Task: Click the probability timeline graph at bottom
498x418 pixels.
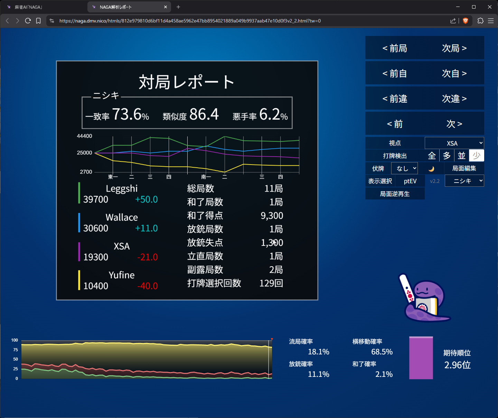Action: 147,360
